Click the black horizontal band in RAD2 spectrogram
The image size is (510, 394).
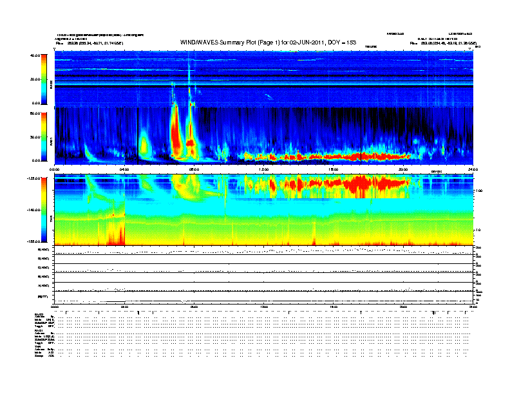[264, 86]
